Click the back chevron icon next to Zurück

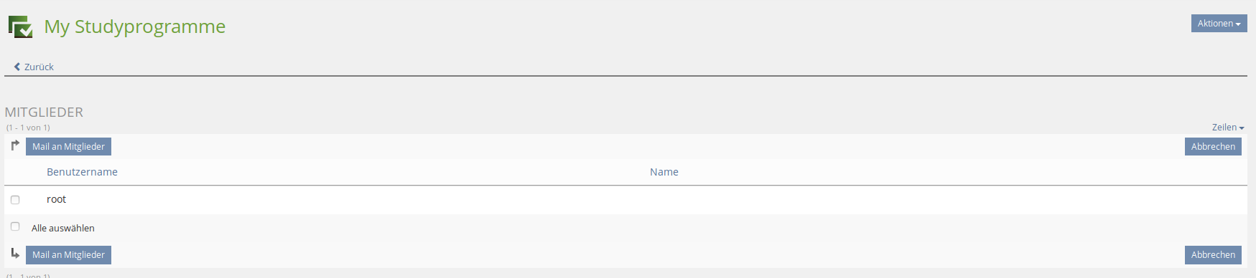[x=17, y=67]
